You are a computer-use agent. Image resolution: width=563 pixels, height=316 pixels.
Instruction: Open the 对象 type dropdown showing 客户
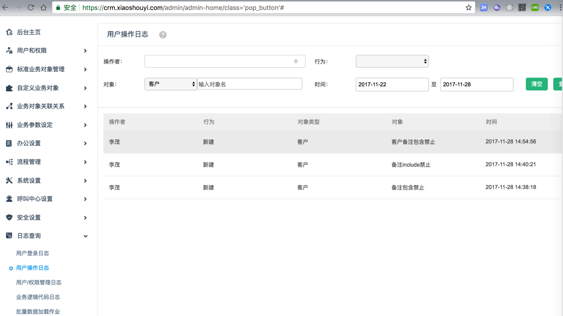click(171, 84)
